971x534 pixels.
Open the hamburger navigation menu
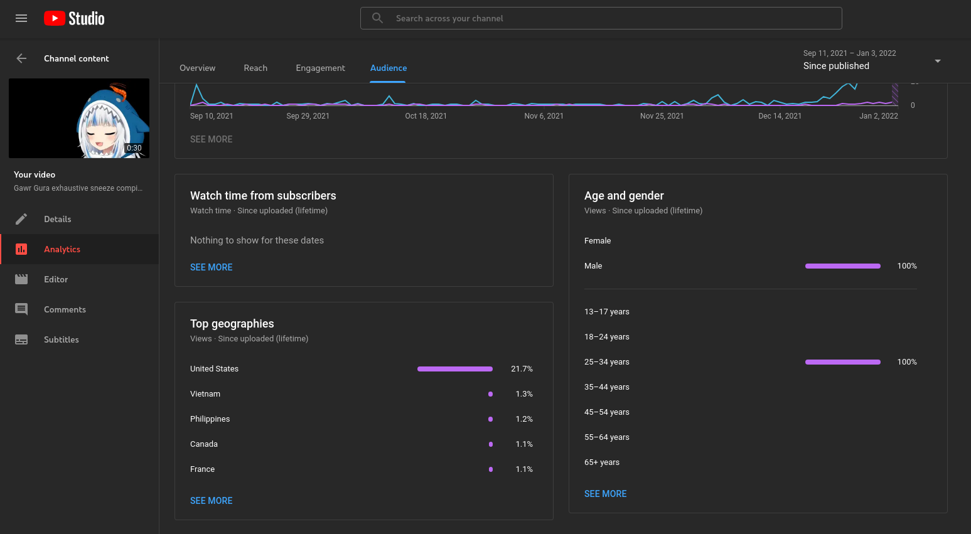pos(21,18)
